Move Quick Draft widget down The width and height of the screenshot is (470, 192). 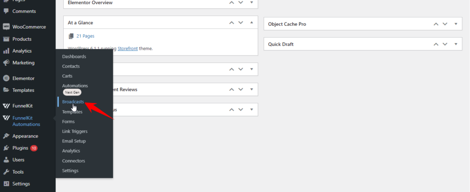pos(445,44)
